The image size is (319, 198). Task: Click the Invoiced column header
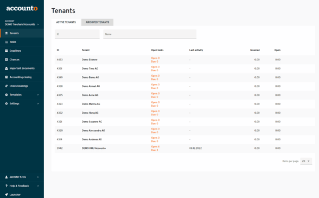click(255, 50)
